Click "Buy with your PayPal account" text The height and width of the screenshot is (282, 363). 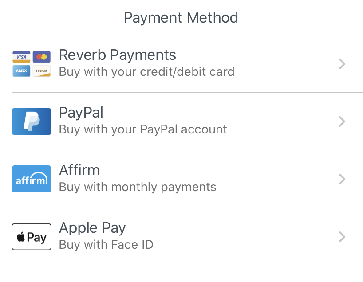point(143,129)
